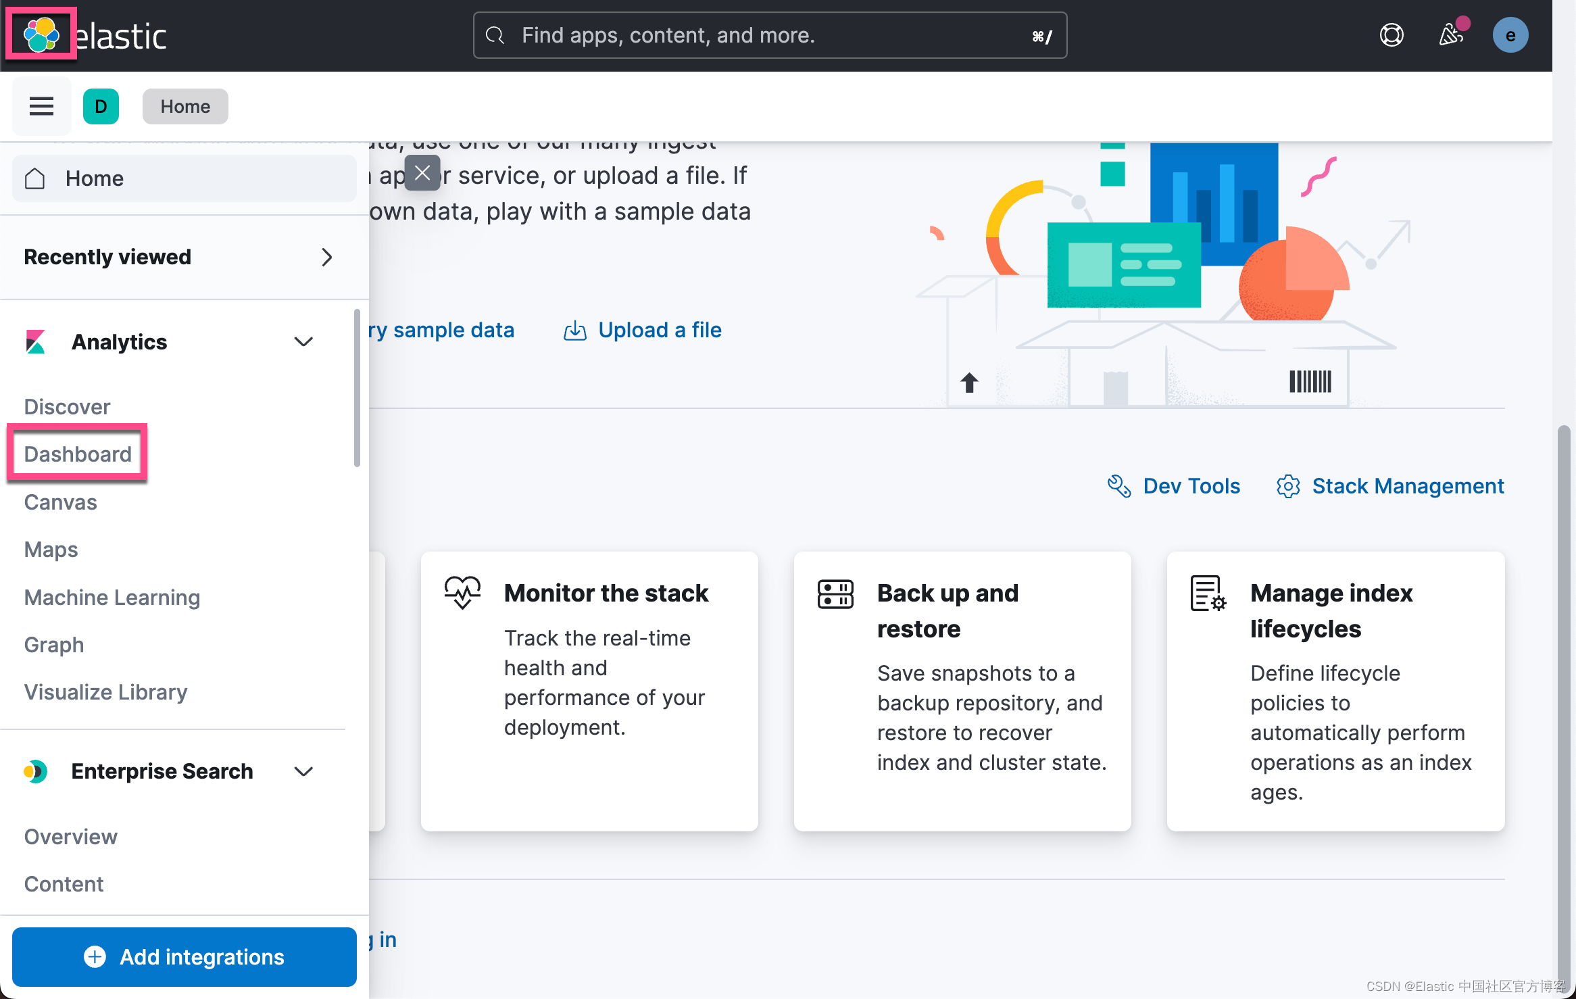1576x999 pixels.
Task: Click the Add integrations button
Action: pyautogui.click(x=184, y=956)
